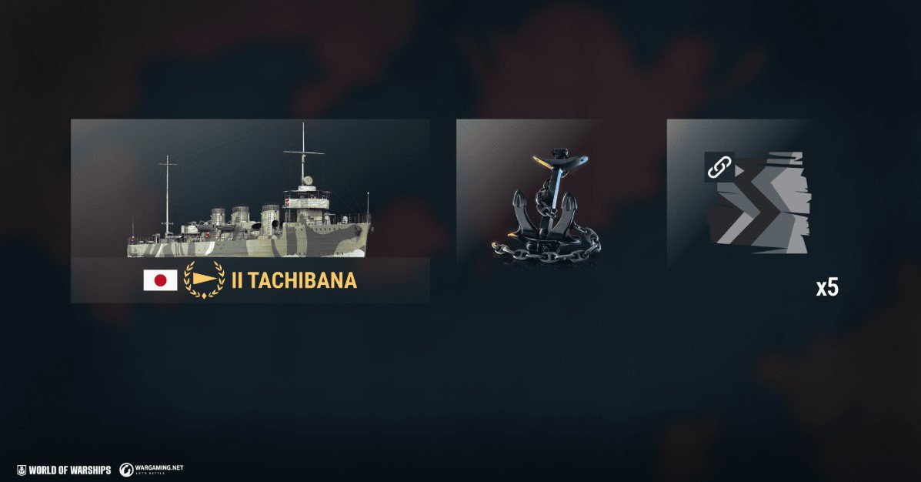Click the golden laurel premium pennant icon
This screenshot has width=921, height=482.
(204, 279)
